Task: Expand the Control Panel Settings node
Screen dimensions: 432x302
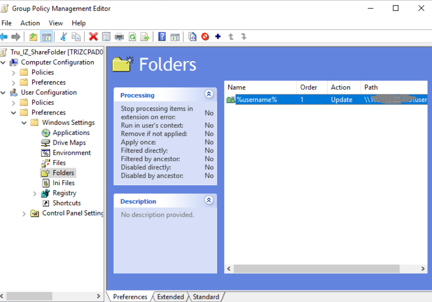Action: tap(24, 214)
